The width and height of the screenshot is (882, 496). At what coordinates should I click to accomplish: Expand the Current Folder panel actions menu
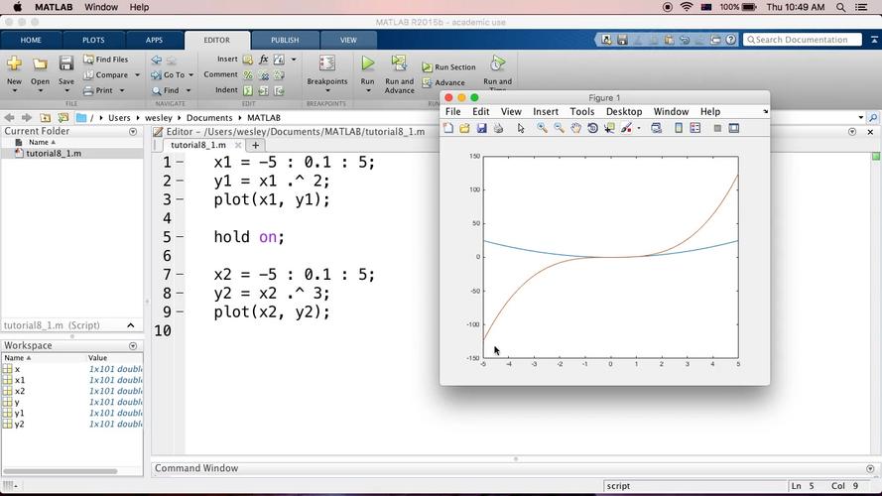(133, 131)
